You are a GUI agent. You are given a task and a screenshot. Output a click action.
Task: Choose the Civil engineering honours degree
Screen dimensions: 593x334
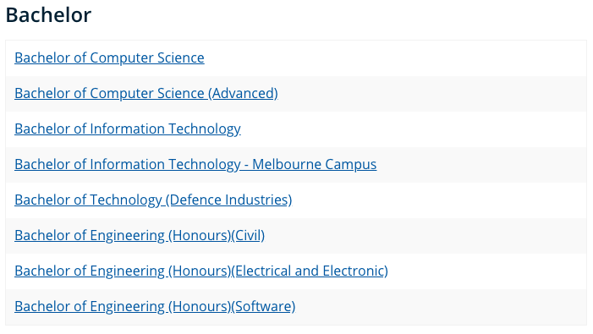pos(140,235)
